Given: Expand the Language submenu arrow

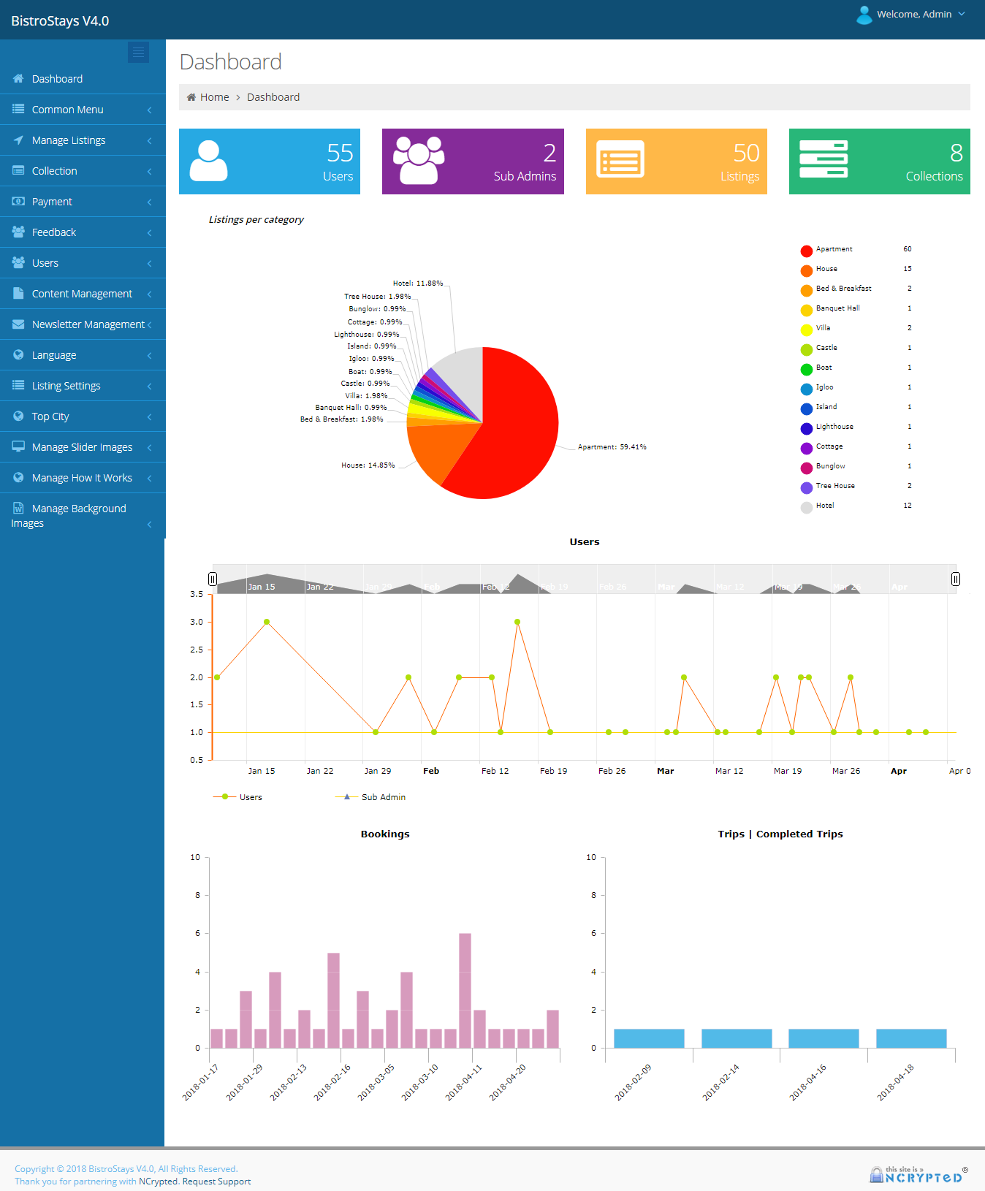Looking at the screenshot, I should [x=150, y=355].
